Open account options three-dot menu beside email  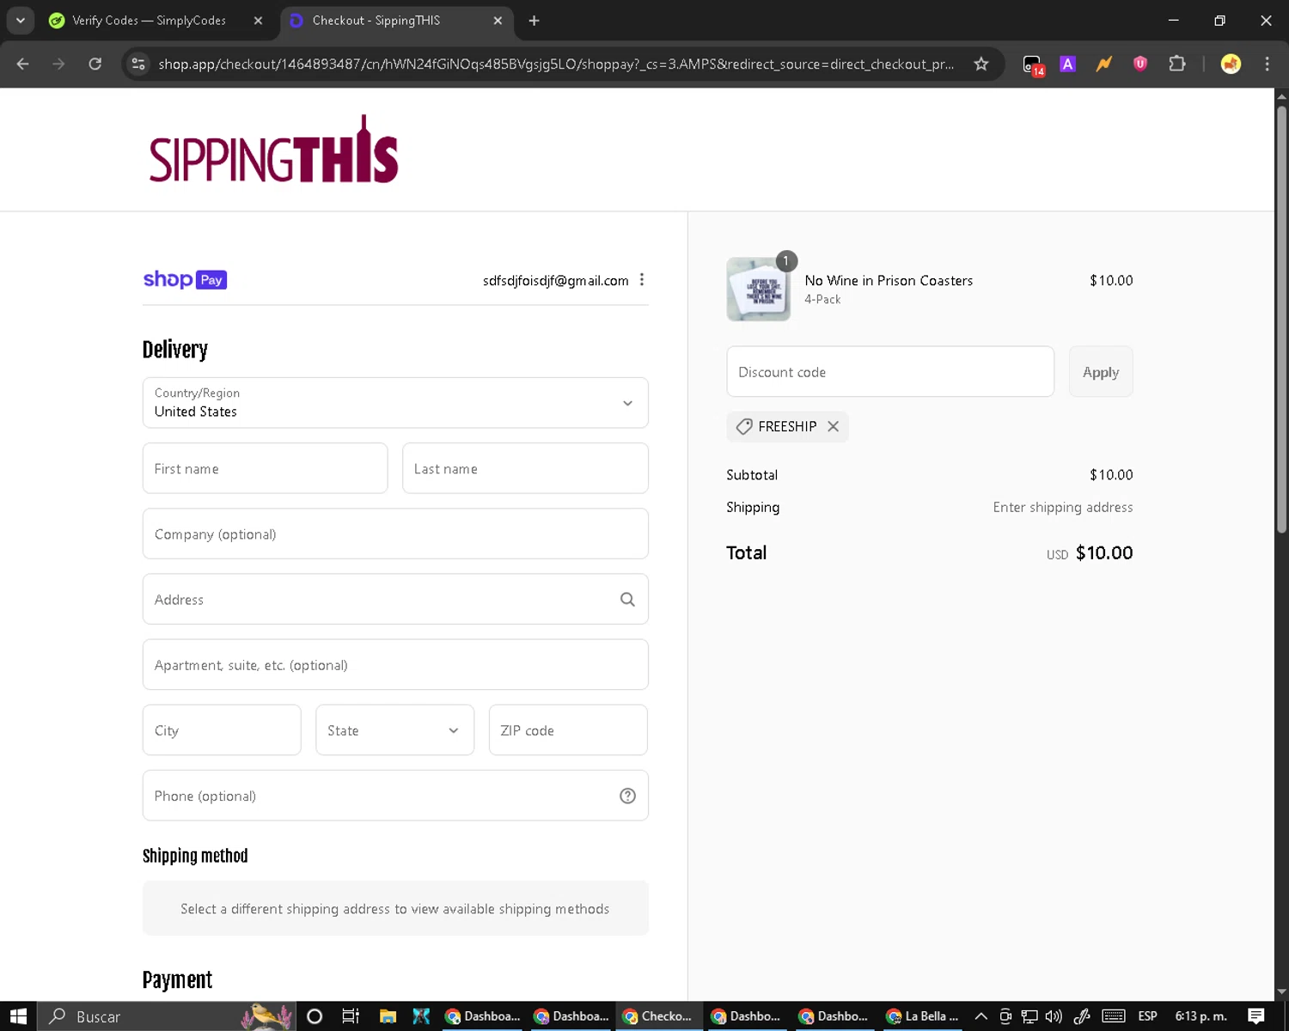click(642, 279)
